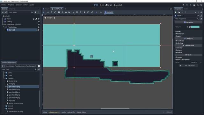204x115 pixels.
Task: Attach script icon in Scene dock
Action: (35, 12)
